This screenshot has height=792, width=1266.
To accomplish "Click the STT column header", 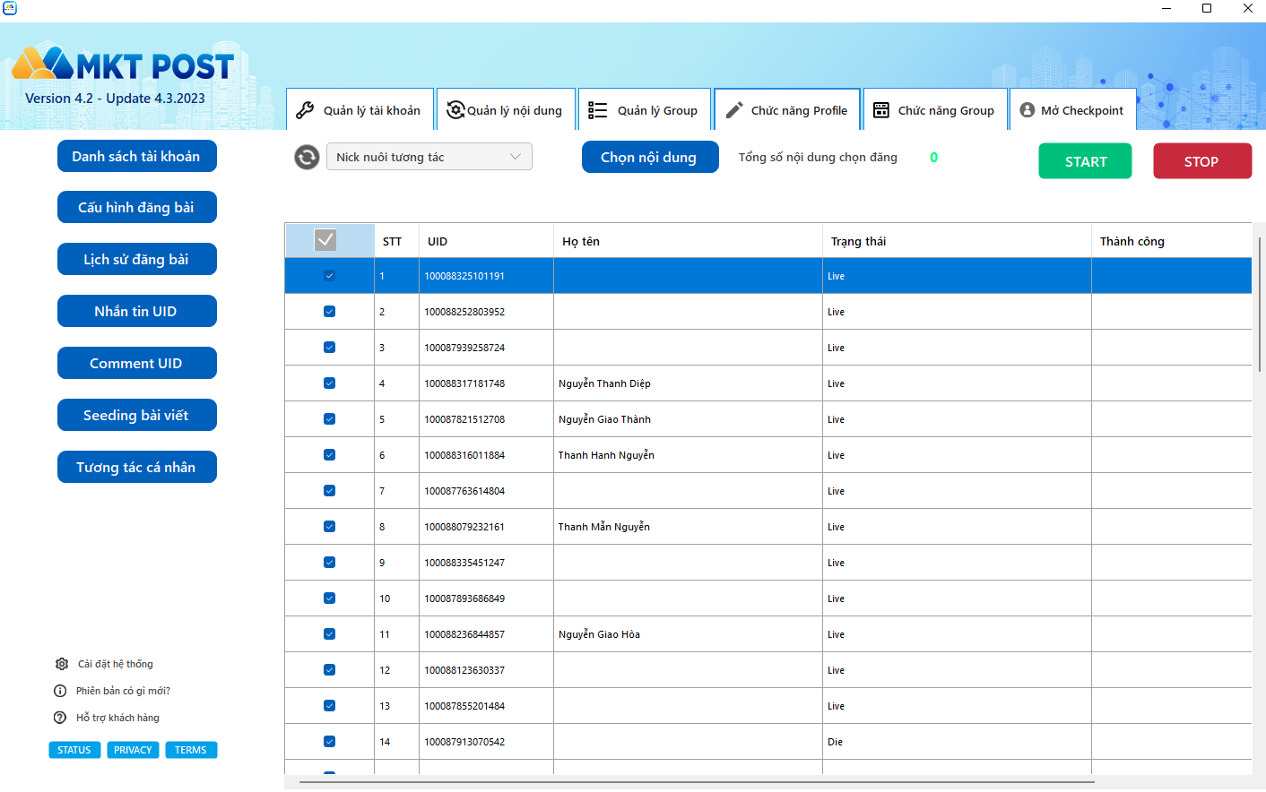I will 396,241.
